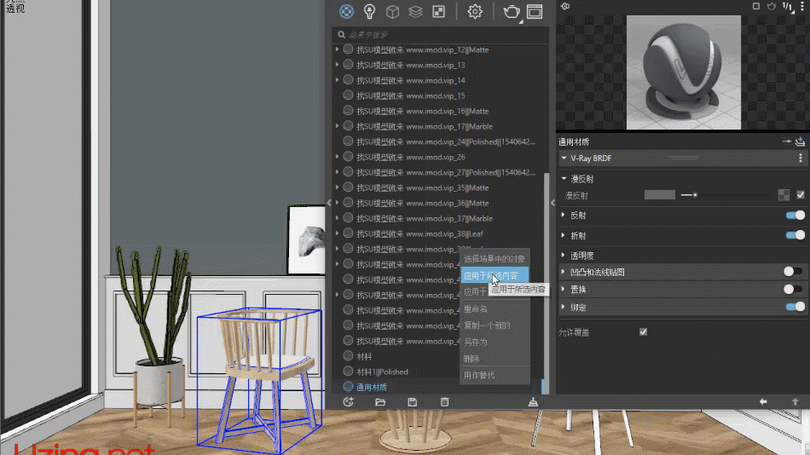
Task: Enable the 凹凸和法线贴图 bump switch
Action: pyautogui.click(x=793, y=272)
